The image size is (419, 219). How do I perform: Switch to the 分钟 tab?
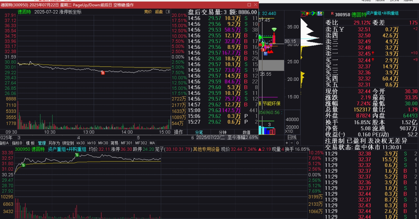pos(223,132)
